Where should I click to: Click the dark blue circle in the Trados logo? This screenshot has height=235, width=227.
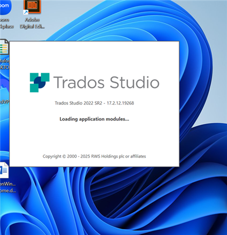point(40,82)
